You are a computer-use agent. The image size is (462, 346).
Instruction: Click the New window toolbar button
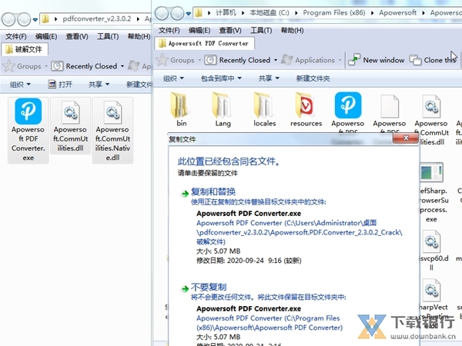(x=377, y=60)
